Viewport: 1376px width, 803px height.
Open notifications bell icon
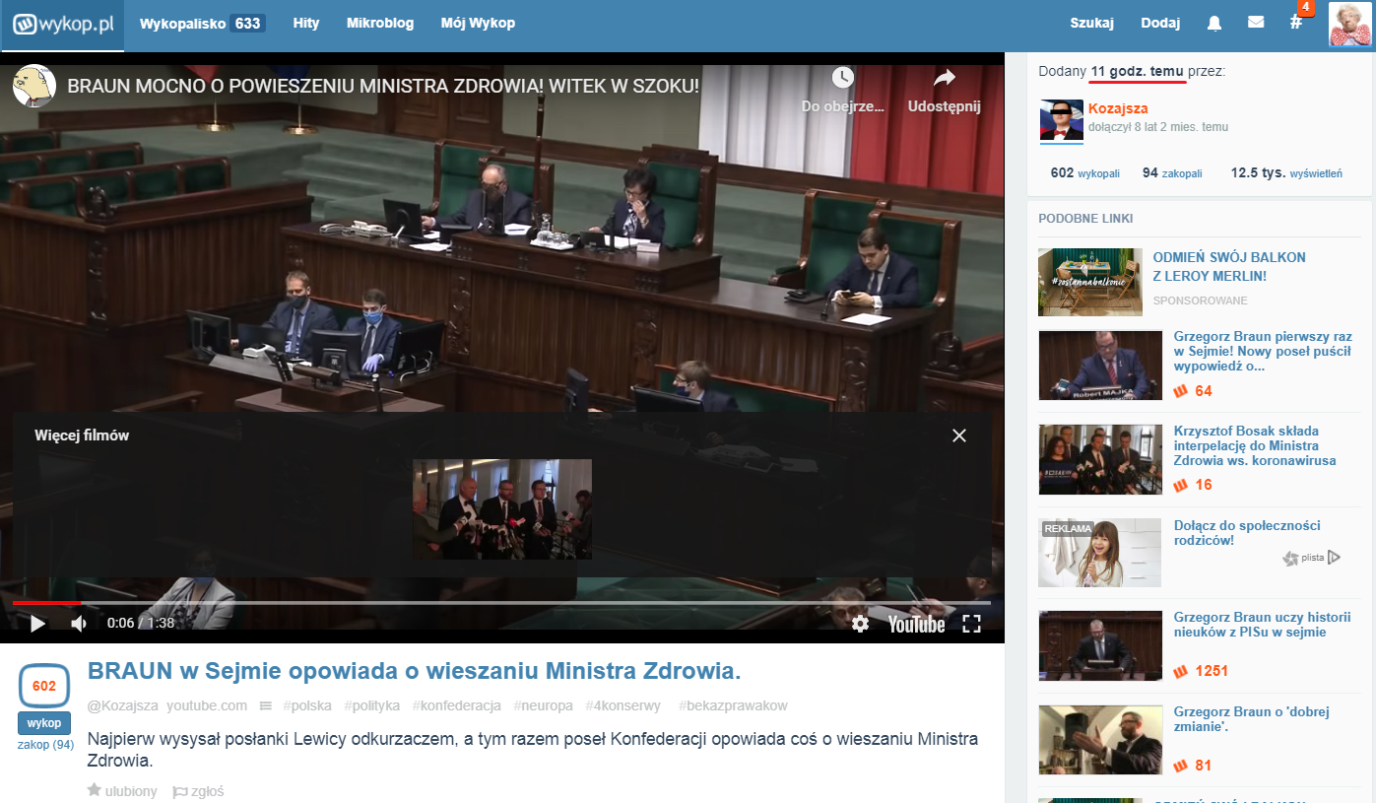point(1214,23)
